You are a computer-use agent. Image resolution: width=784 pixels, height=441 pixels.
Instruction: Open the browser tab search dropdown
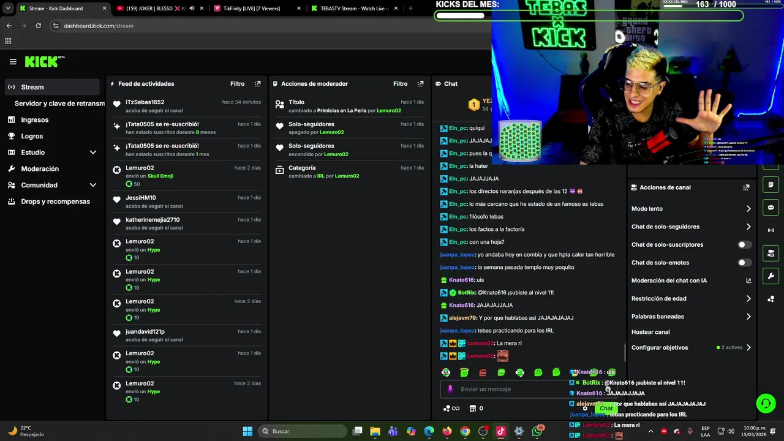[x=8, y=9]
